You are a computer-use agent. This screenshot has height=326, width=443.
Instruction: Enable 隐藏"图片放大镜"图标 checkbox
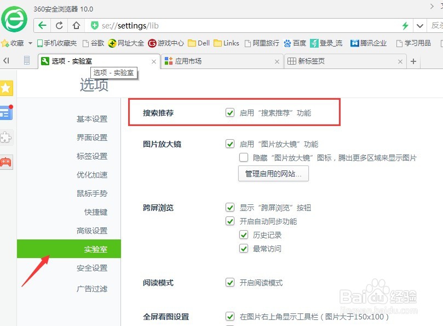[244, 157]
